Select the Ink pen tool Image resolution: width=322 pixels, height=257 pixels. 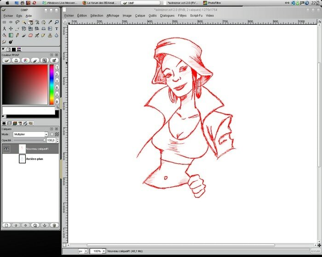click(44, 35)
